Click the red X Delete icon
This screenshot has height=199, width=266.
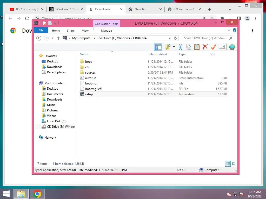[x=205, y=47]
